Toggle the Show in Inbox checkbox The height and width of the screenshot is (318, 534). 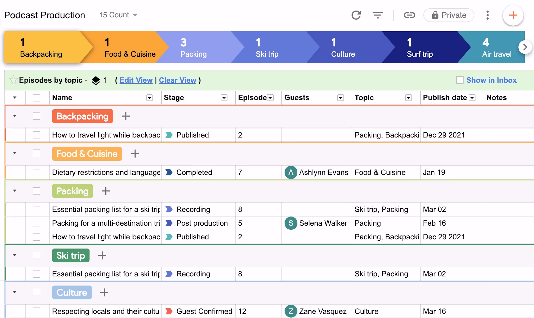click(x=460, y=80)
